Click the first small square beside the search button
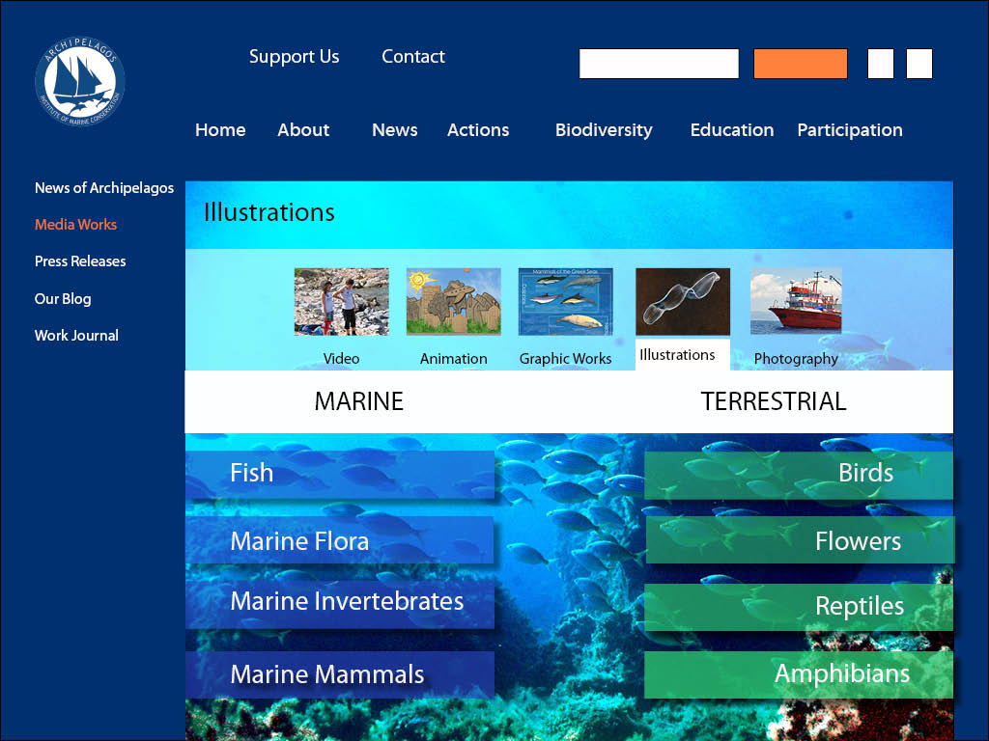989x741 pixels. 880,64
